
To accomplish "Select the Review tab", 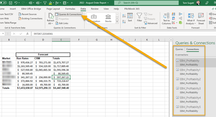I will pyautogui.click(x=95, y=9).
